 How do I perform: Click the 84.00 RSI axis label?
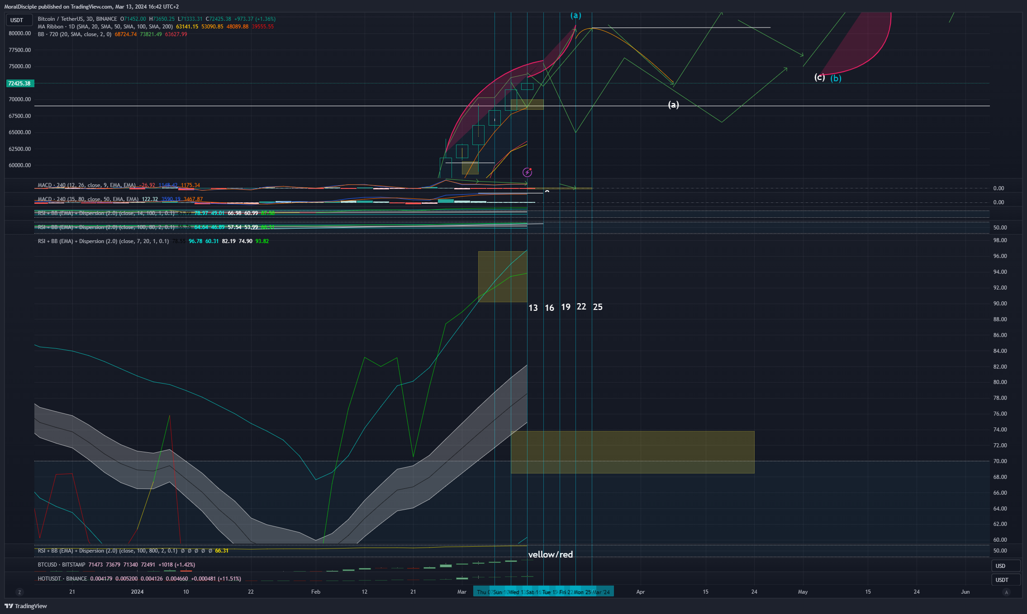coord(1000,351)
